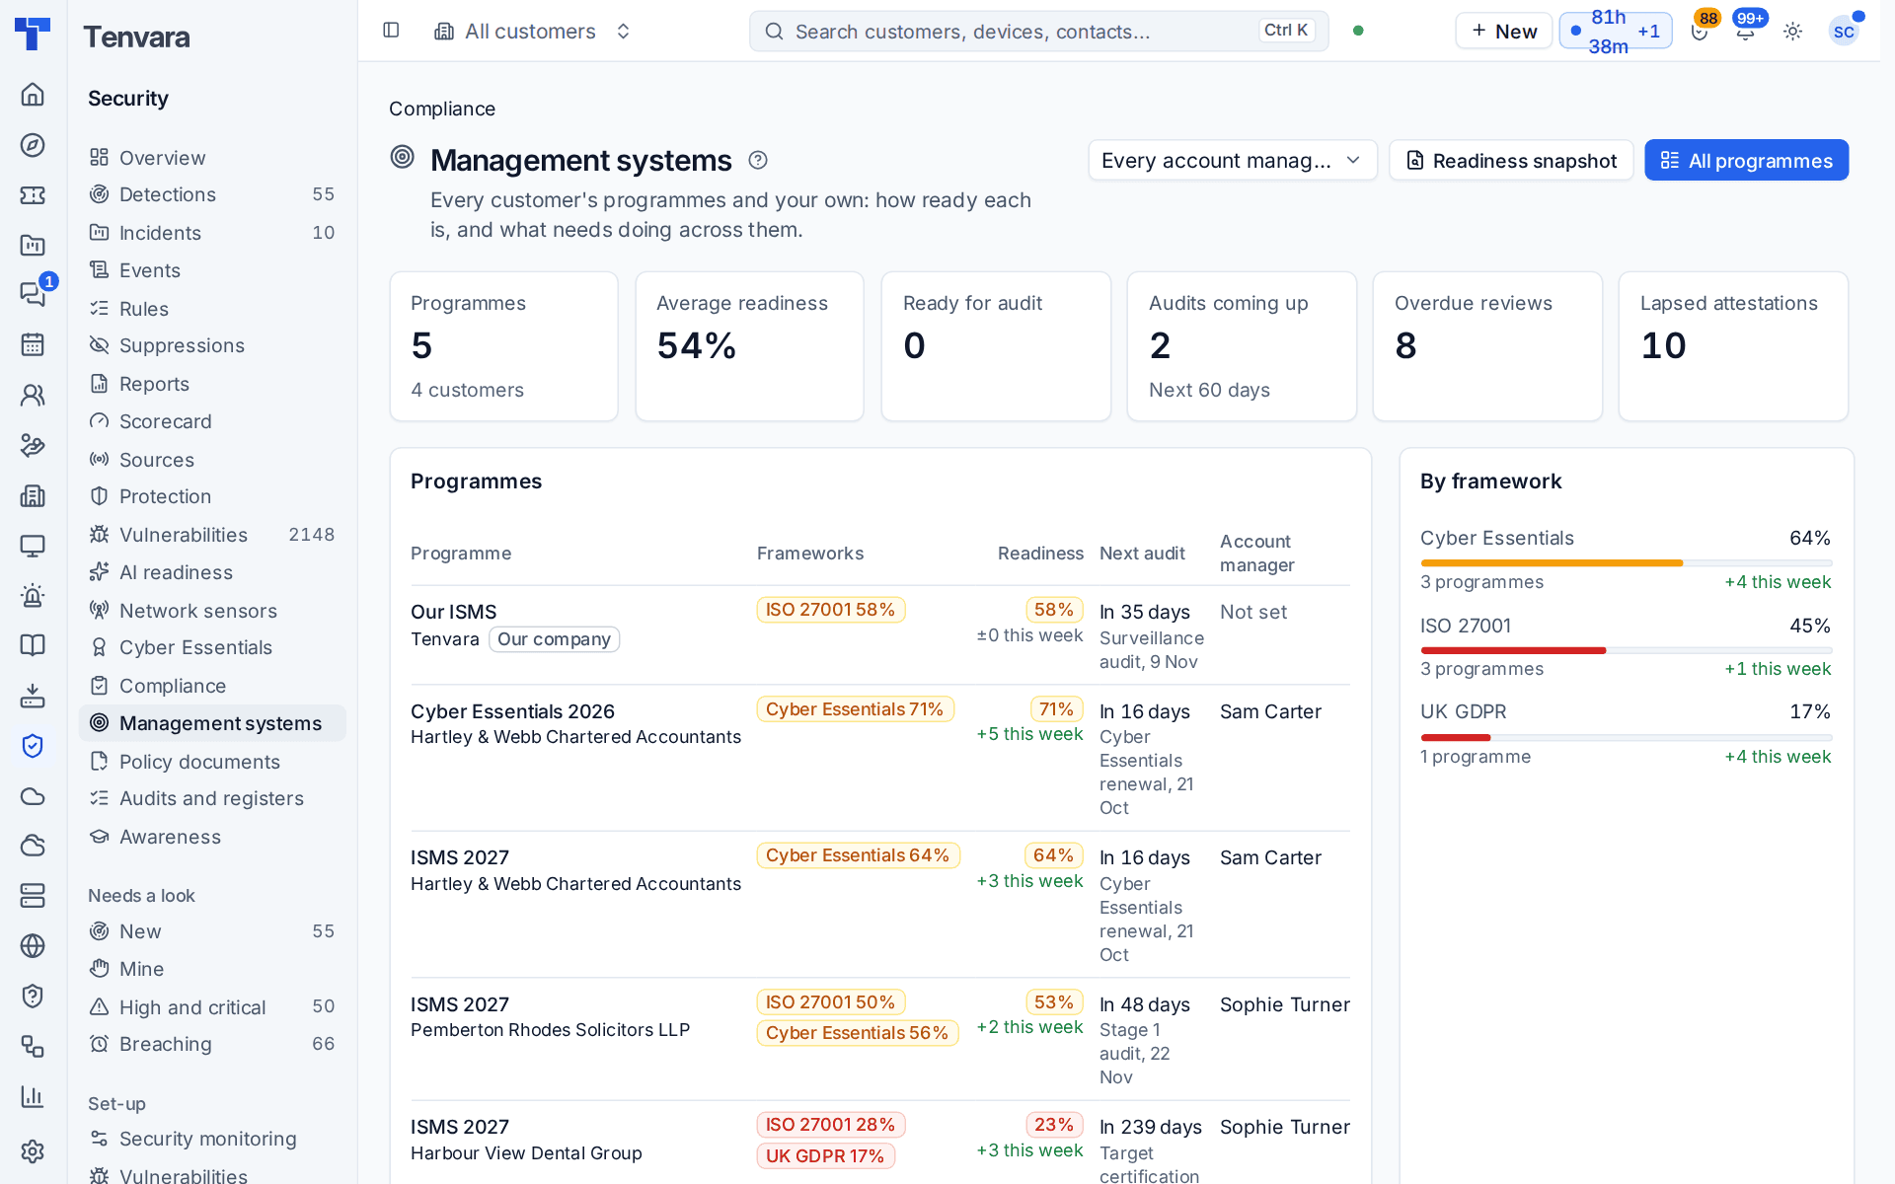
Task: Click the Lapsed attestations 10 card
Action: (1732, 346)
